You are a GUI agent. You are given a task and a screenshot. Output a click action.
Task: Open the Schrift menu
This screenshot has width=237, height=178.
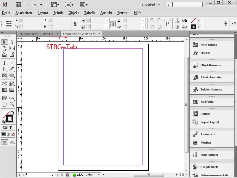click(x=58, y=13)
